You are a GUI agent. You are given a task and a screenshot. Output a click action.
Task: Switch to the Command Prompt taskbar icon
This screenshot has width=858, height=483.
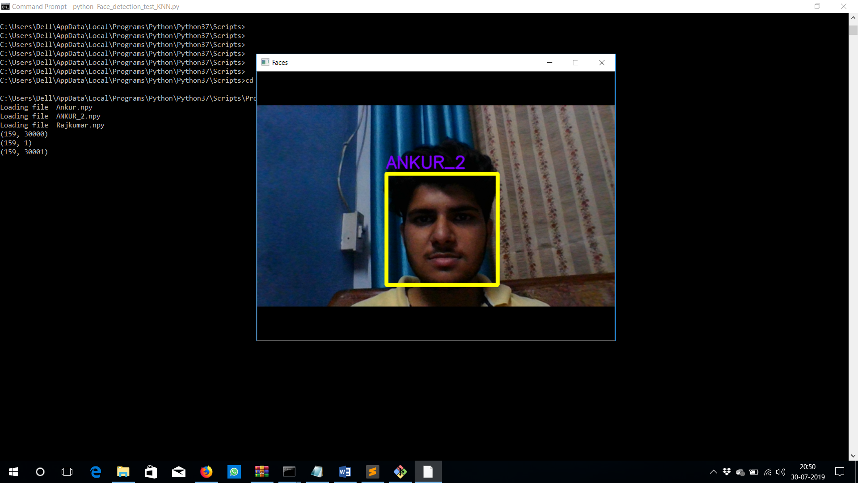290,472
